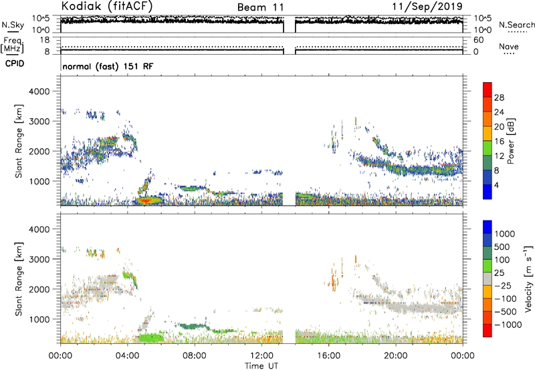Click the red bottom of the Velocity colorbar
The width and height of the screenshot is (535, 370).
point(488,331)
